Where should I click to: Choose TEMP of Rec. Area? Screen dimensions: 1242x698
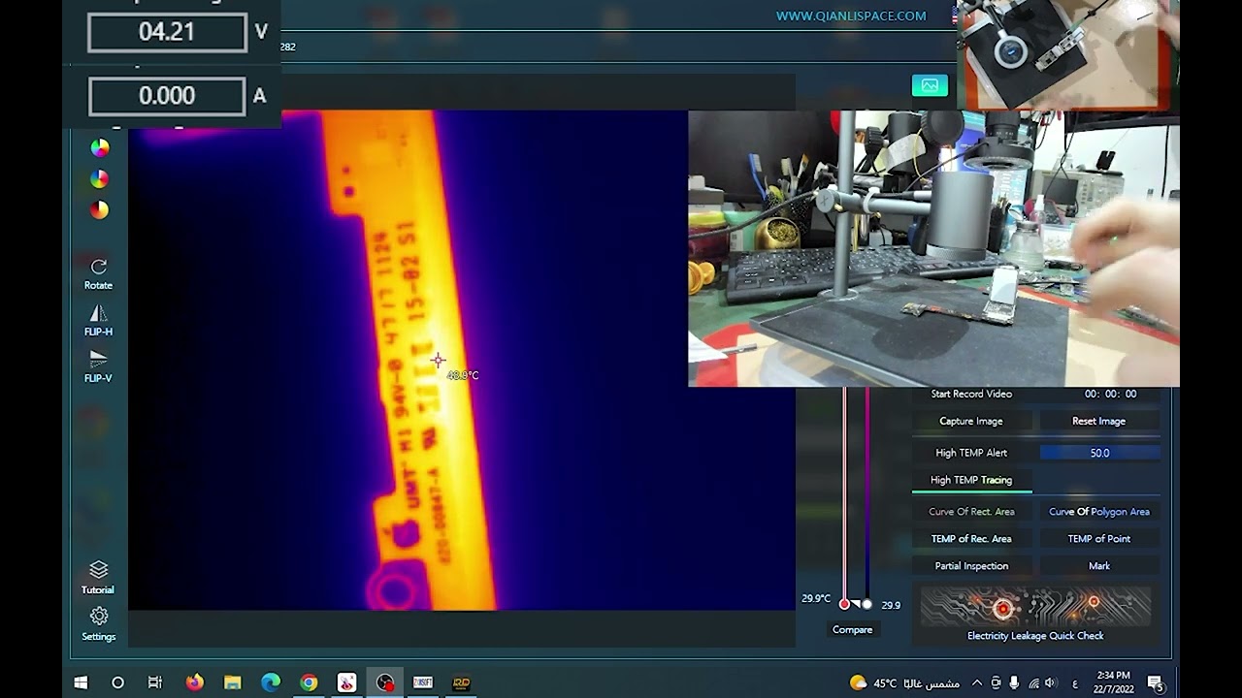point(971,539)
